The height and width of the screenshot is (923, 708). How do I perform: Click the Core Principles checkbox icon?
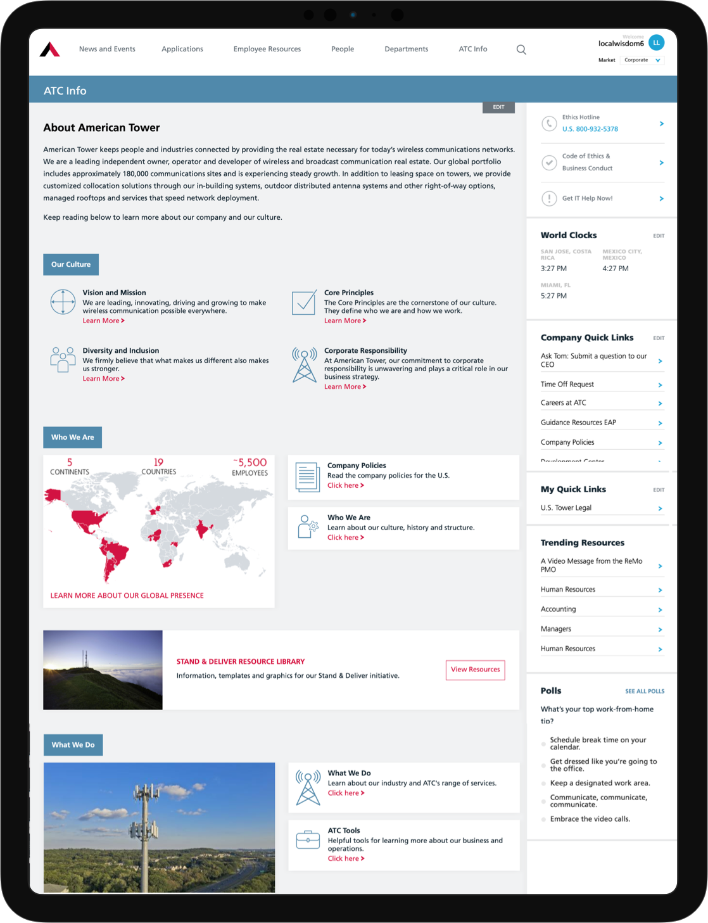(304, 303)
